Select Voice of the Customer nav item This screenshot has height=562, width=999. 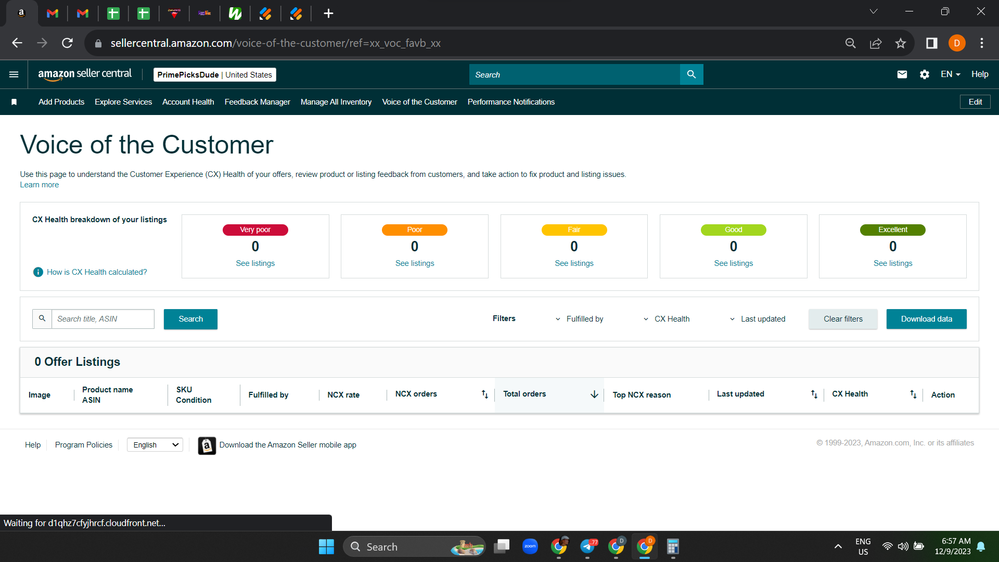(x=420, y=102)
